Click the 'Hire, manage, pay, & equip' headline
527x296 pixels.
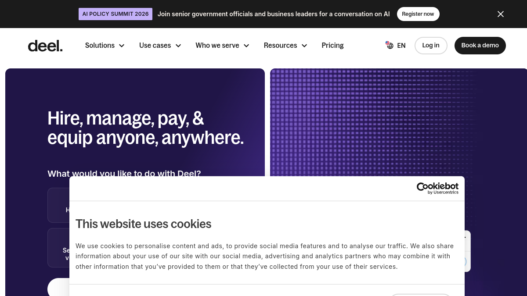click(145, 128)
